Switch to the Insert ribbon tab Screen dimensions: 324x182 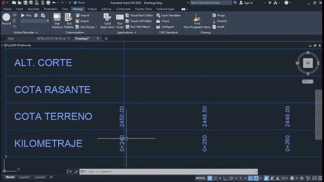click(19, 9)
